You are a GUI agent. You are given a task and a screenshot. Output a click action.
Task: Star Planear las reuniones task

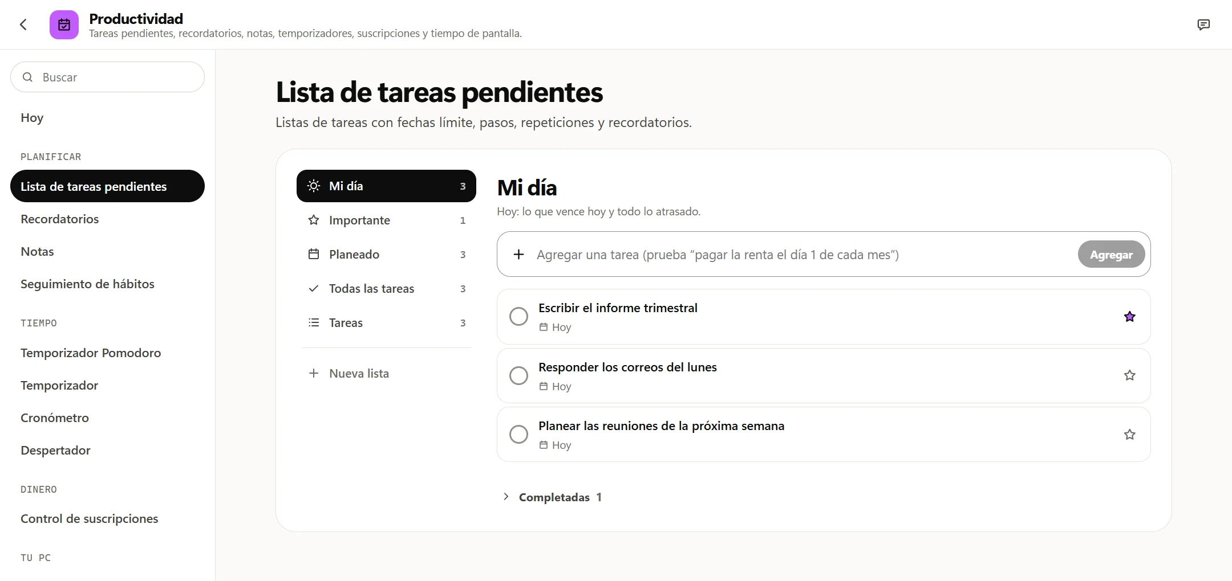pyautogui.click(x=1129, y=435)
